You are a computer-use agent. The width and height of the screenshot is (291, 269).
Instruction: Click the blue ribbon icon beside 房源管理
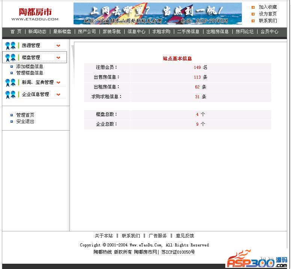point(11,46)
